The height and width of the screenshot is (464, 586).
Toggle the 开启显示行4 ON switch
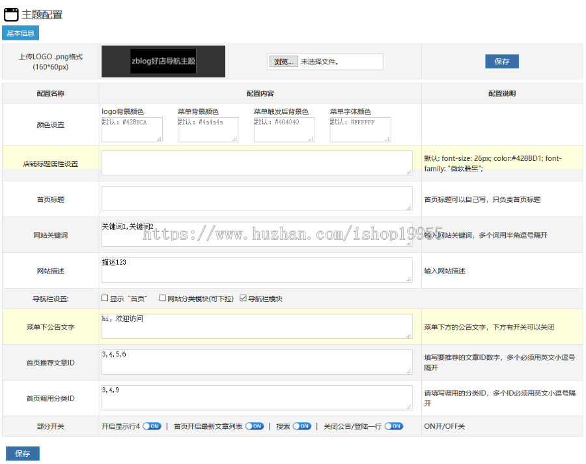[151, 426]
